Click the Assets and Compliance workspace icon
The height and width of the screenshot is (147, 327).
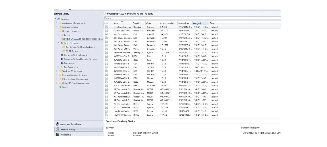pyautogui.click(x=57, y=124)
